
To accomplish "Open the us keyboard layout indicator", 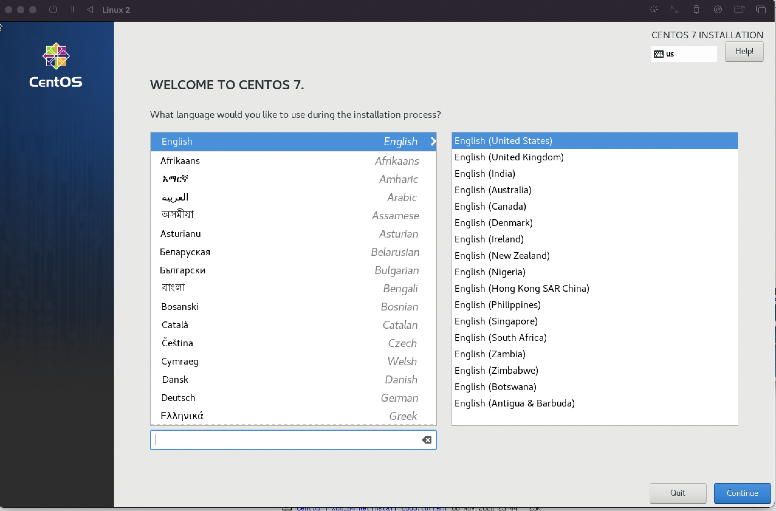I will pyautogui.click(x=684, y=54).
